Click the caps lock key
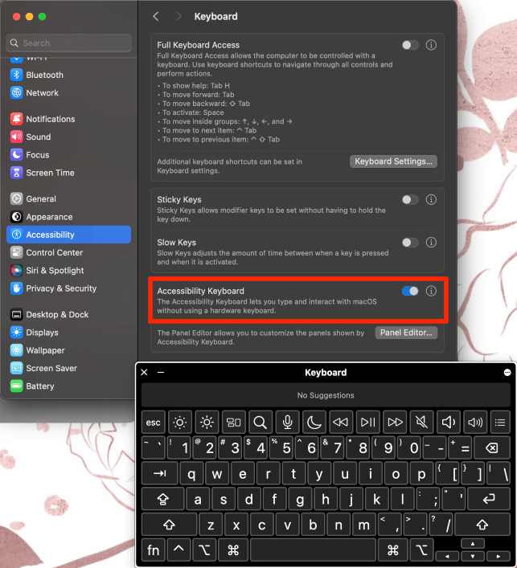This screenshot has width=517, height=568. point(163,499)
